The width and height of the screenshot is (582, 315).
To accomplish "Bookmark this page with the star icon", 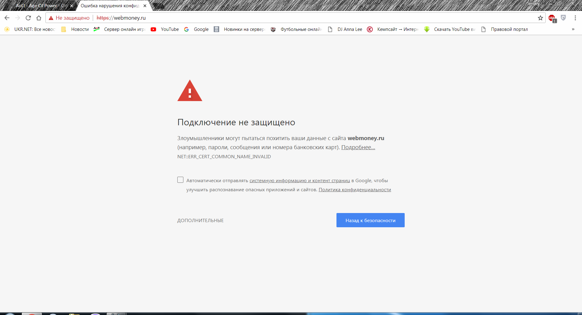I will (540, 18).
